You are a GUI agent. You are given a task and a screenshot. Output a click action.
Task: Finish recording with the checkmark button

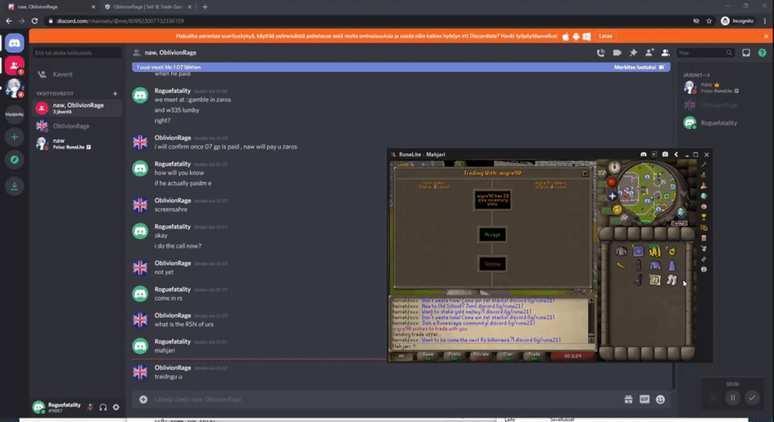pyautogui.click(x=752, y=397)
